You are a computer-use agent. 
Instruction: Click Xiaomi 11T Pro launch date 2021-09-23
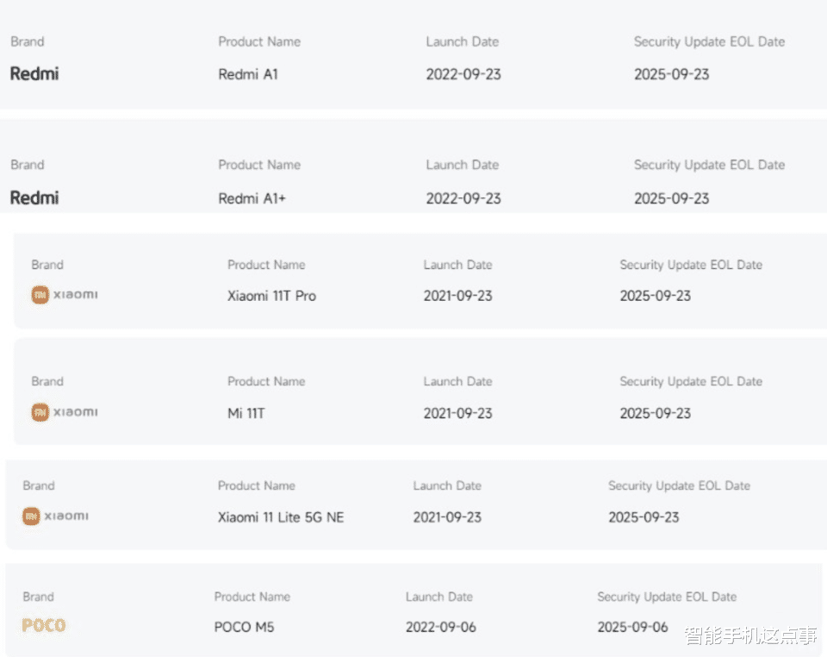coord(457,296)
